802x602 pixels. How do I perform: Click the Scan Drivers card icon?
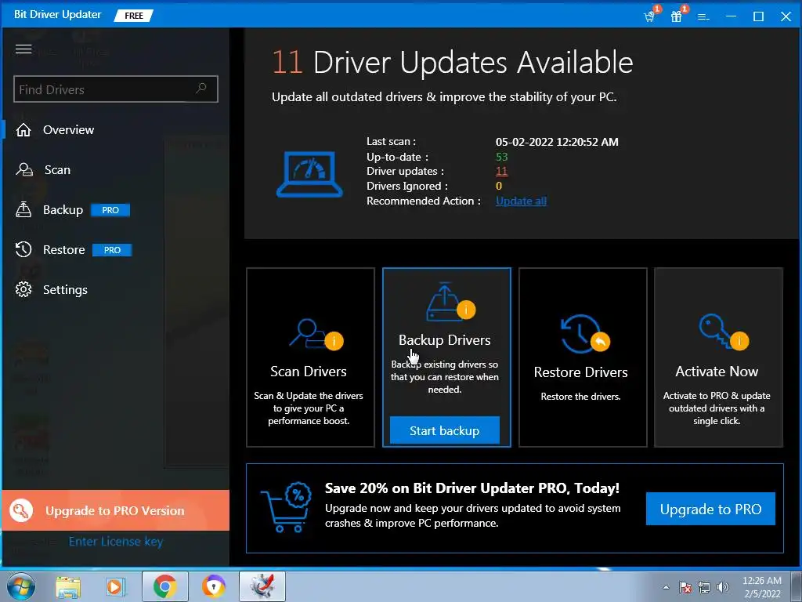(x=316, y=334)
